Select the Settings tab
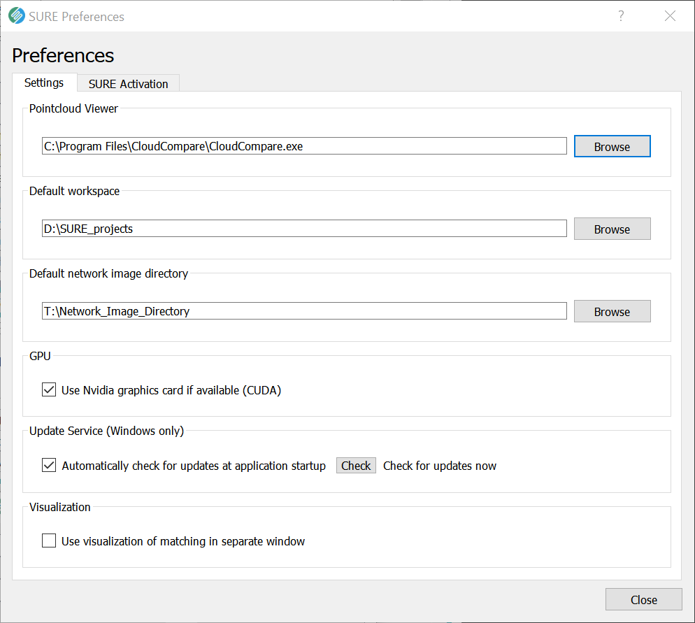 44,83
